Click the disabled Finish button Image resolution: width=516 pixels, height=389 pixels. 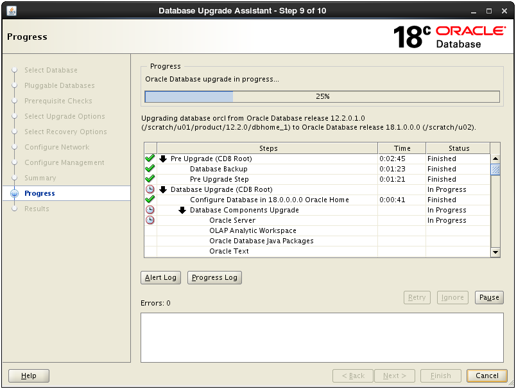coord(441,376)
